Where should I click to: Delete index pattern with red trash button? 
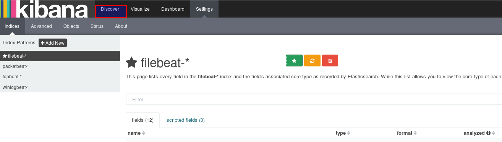(330, 61)
